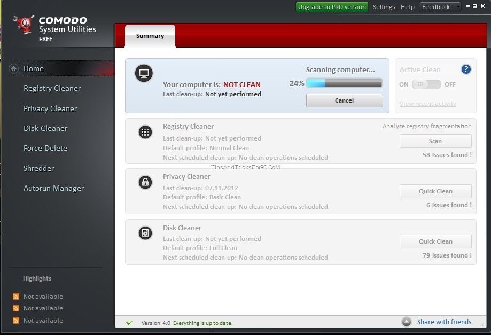Image resolution: width=491 pixels, height=335 pixels.
Task: Click the Version 4.0 label
Action: (x=156, y=323)
